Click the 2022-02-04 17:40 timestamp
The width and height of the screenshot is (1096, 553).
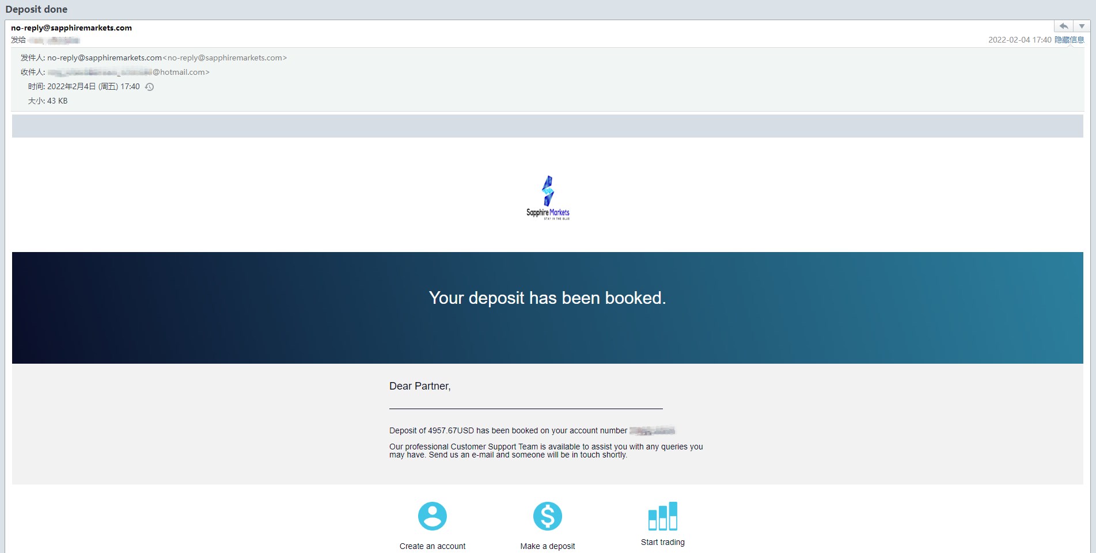click(1019, 40)
